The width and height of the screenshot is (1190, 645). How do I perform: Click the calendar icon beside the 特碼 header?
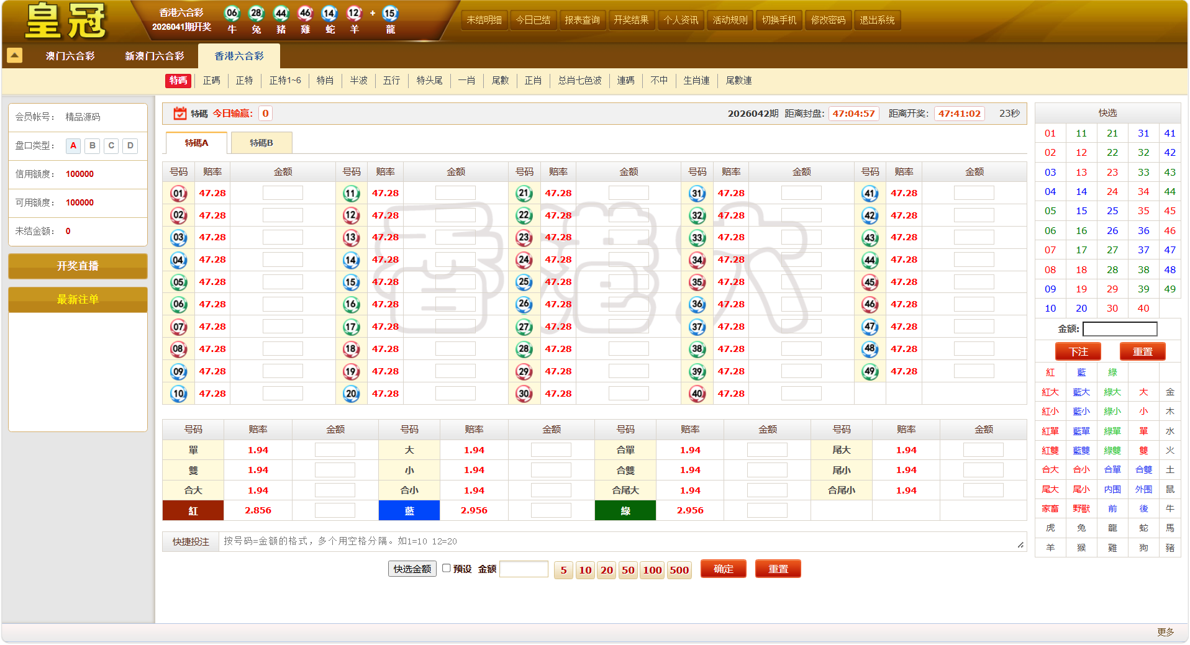[180, 114]
